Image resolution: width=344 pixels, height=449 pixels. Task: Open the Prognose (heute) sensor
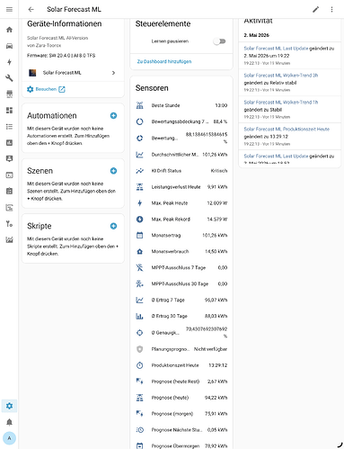click(181, 398)
